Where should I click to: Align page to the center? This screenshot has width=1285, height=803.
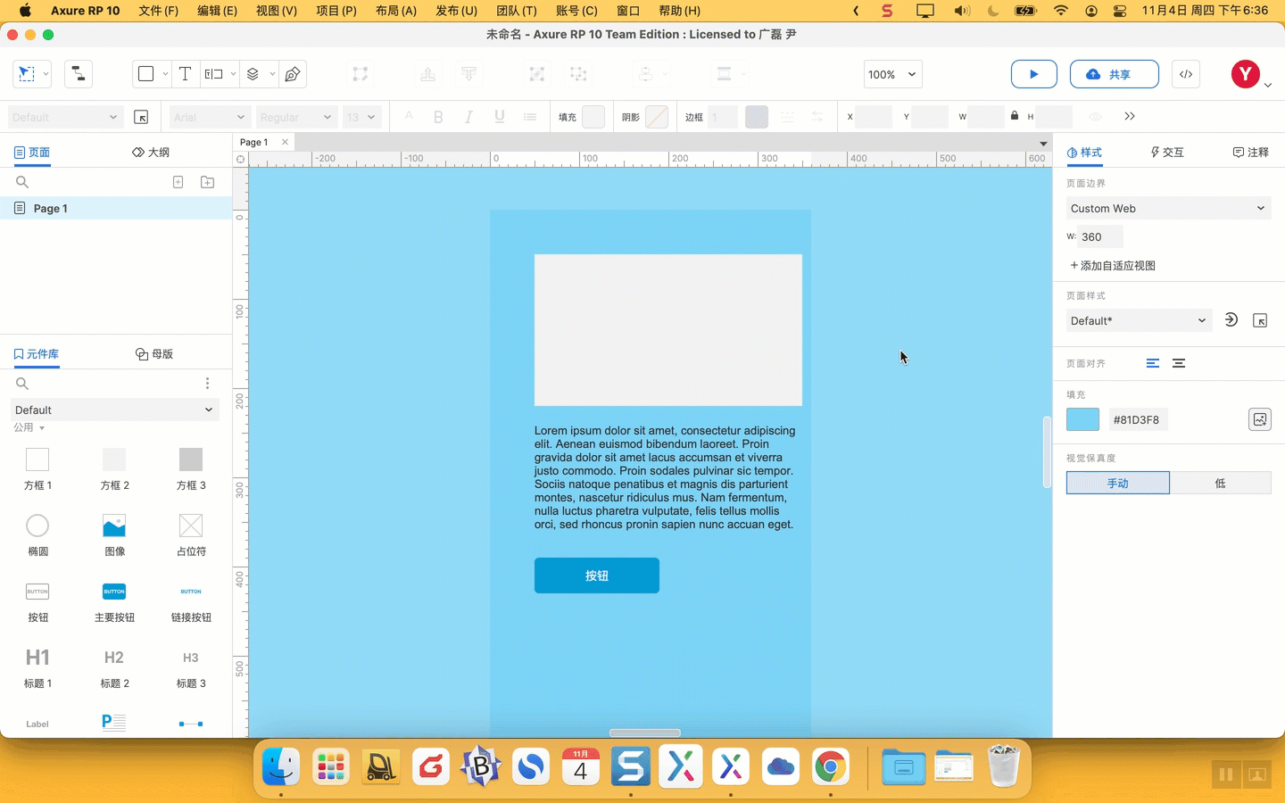point(1179,363)
